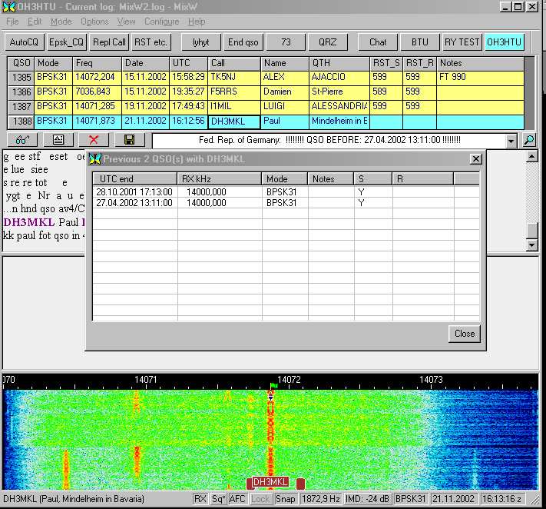The height and width of the screenshot is (509, 546).
Task: Open the Mode menu
Action: 61,22
